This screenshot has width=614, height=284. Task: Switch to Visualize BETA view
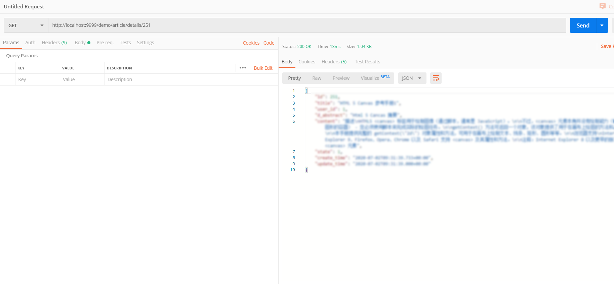pos(375,78)
